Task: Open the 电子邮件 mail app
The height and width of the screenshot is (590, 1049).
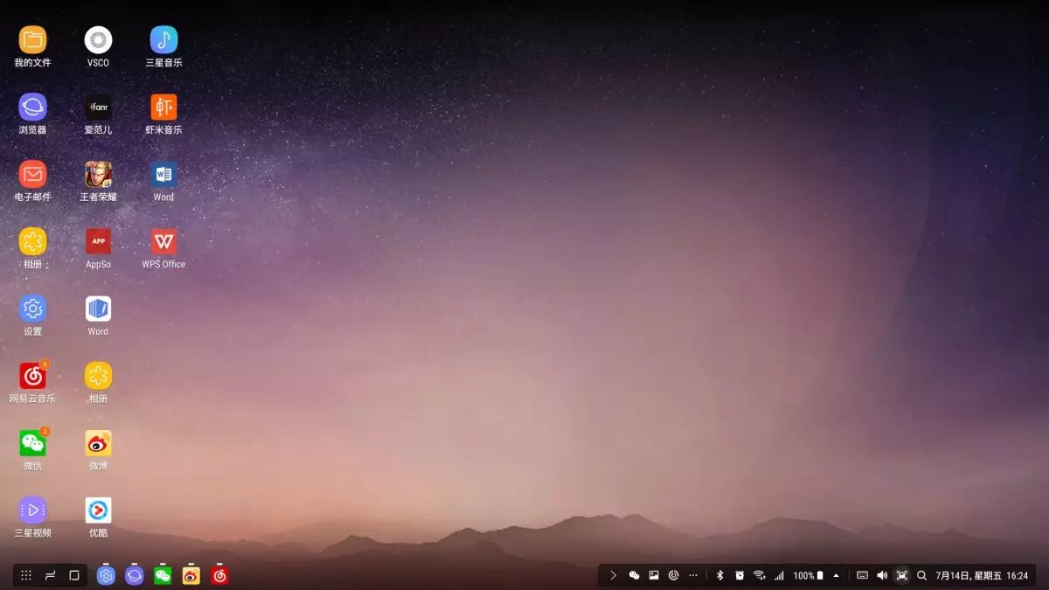Action: click(32, 174)
